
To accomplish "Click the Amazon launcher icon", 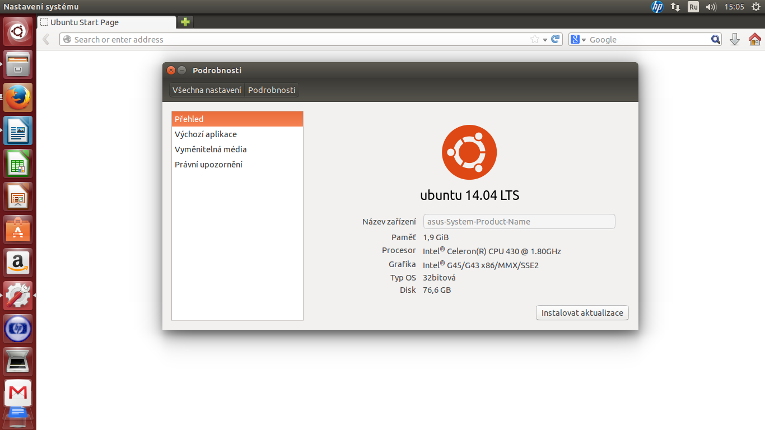I will coord(18,263).
